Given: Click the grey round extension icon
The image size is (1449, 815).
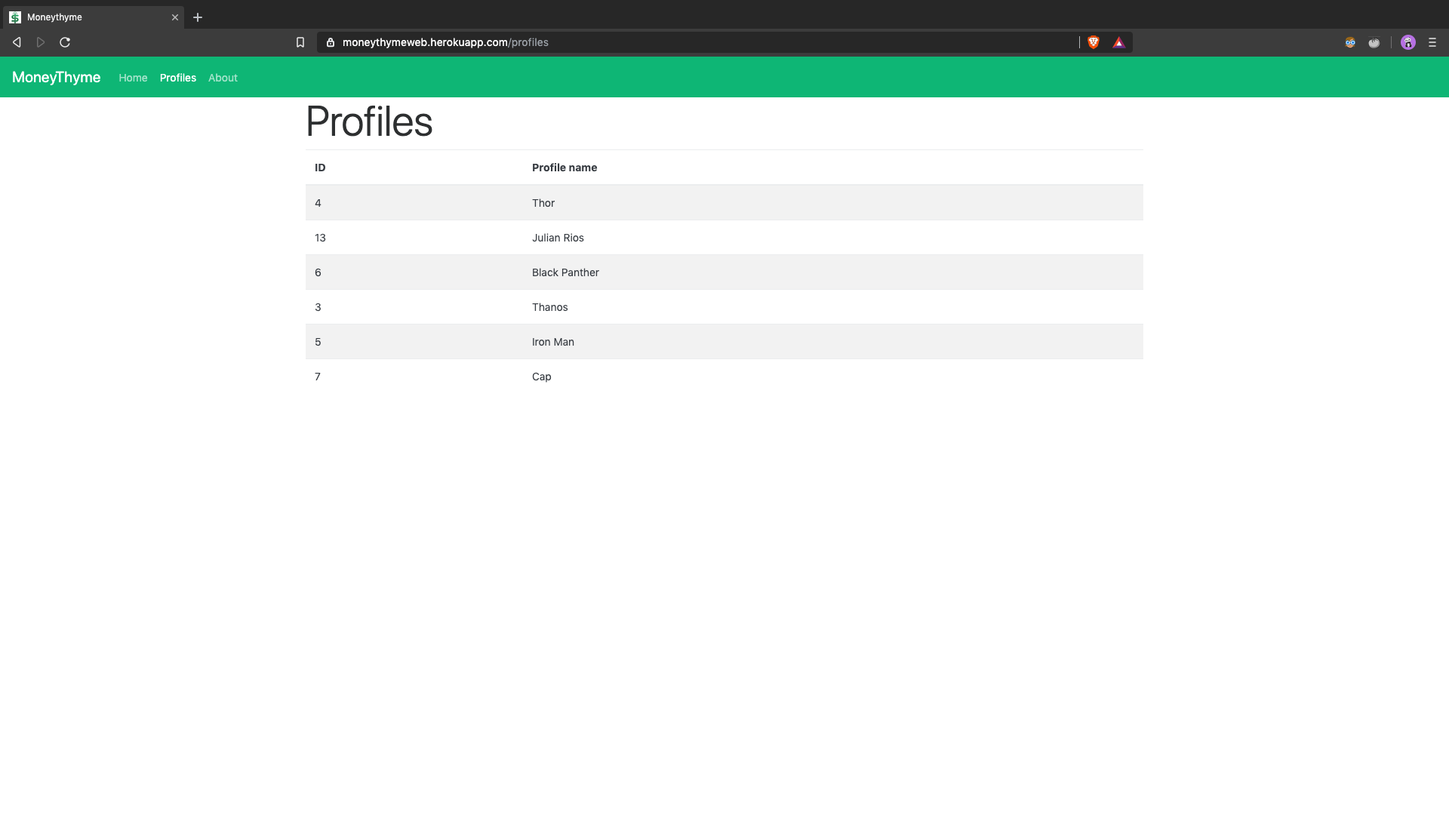Looking at the screenshot, I should coord(1374,42).
